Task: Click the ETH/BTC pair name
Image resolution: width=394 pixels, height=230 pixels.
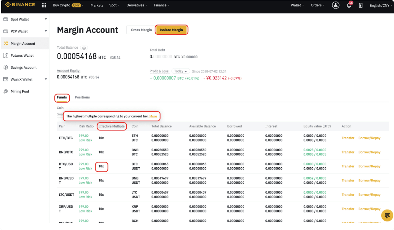Action: pyautogui.click(x=66, y=138)
